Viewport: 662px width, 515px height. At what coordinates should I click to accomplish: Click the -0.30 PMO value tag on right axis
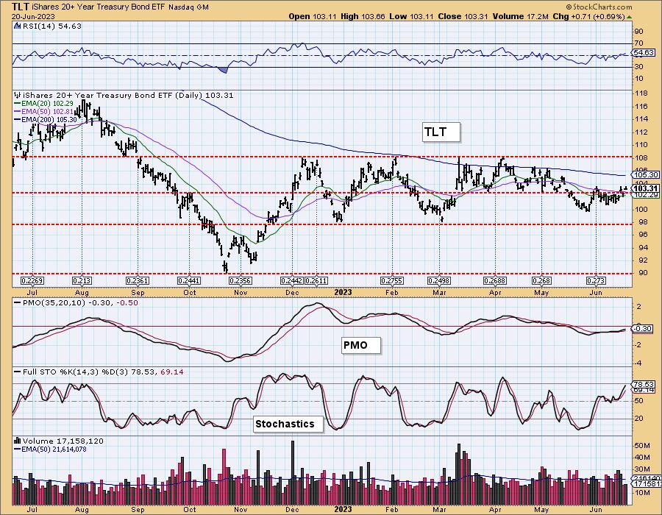[644, 328]
